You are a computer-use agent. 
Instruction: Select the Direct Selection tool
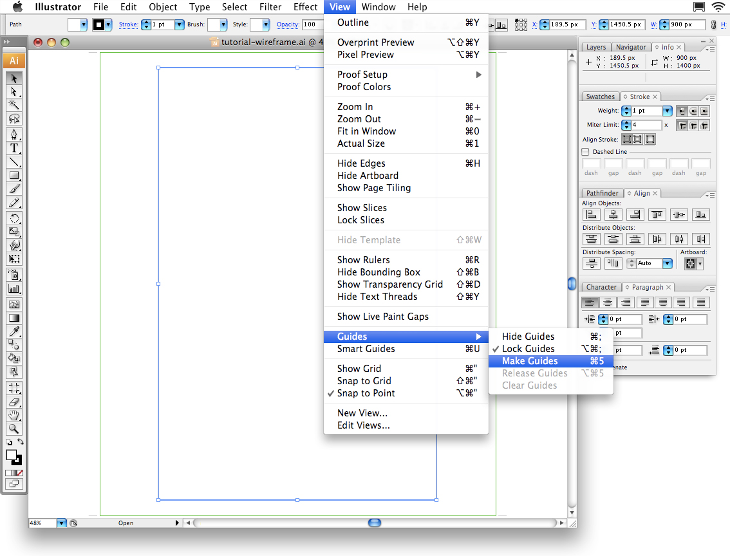(x=14, y=91)
